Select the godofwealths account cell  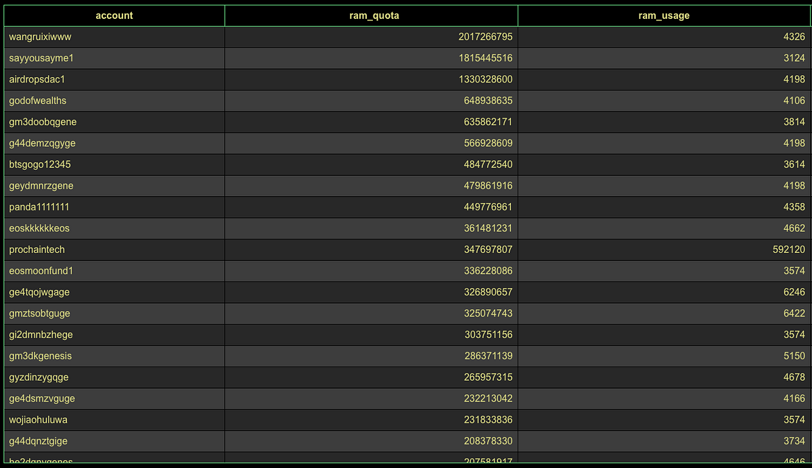[x=114, y=101]
